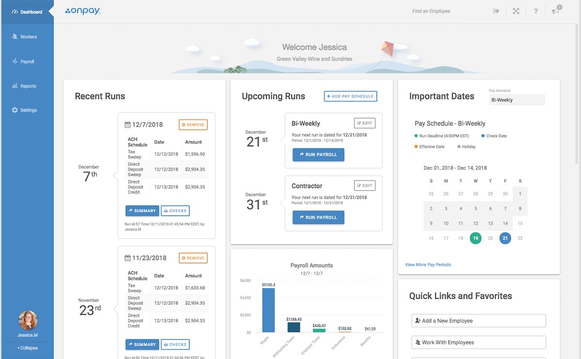Click the Employer Taxes bar

click(x=319, y=330)
